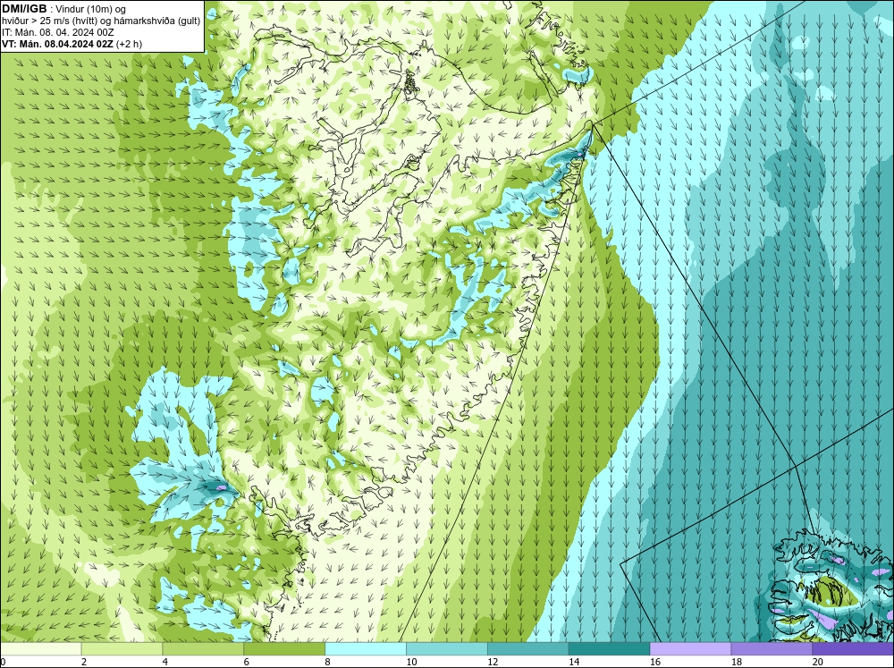Click the scale label '8'
Image resolution: width=894 pixels, height=668 pixels.
tap(327, 662)
